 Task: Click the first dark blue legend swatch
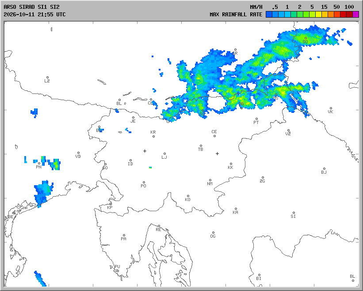coord(269,15)
